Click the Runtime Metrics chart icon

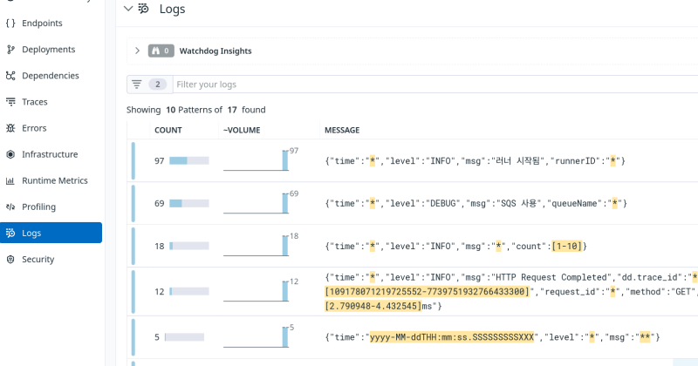10,180
